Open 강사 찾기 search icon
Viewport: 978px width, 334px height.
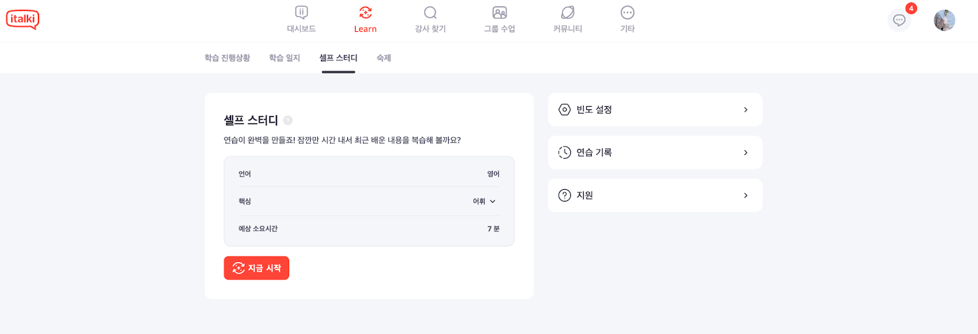tap(430, 13)
